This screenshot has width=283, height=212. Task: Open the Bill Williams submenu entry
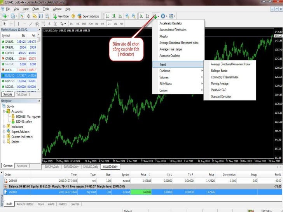pyautogui.click(x=178, y=84)
